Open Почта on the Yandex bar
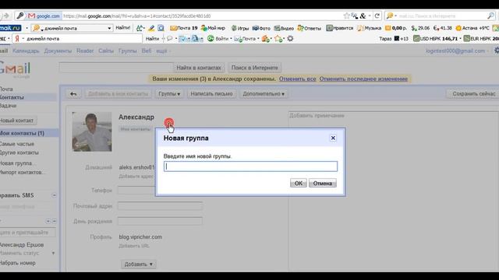This screenshot has width=499, height=280. 245,39
